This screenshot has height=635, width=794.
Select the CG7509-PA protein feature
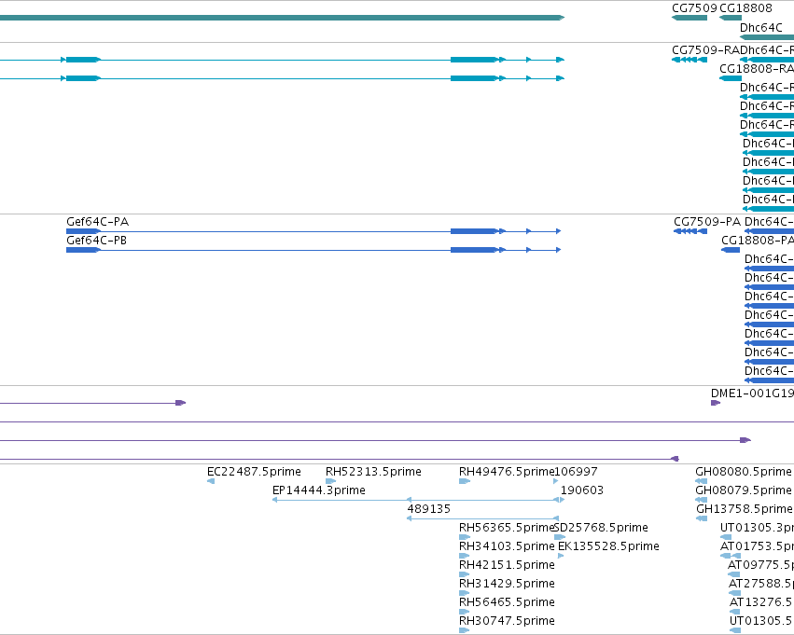[x=690, y=231]
